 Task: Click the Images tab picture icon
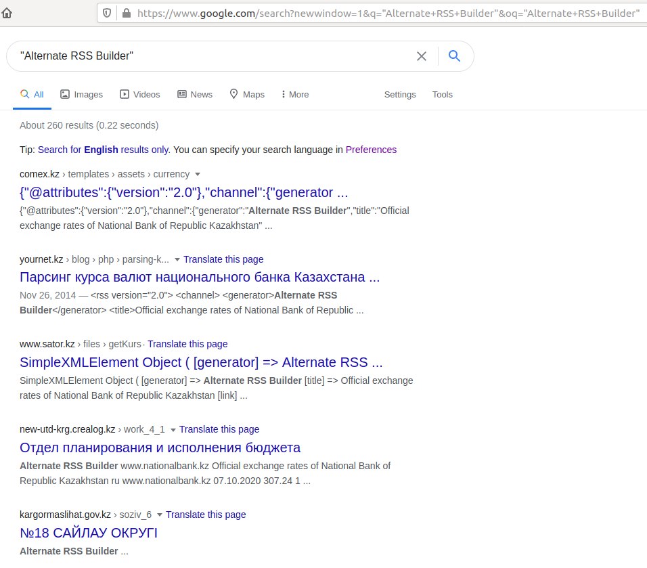[65, 94]
